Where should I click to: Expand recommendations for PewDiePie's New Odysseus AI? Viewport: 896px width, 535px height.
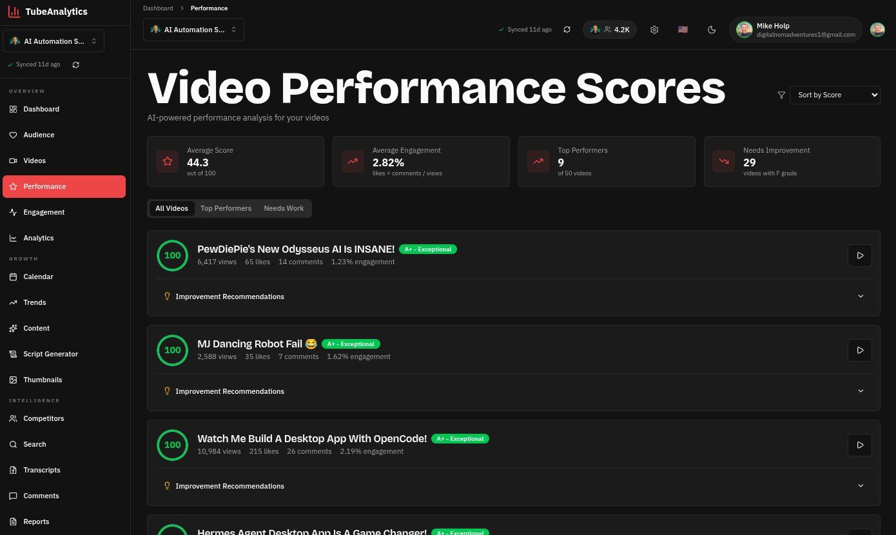pos(513,297)
